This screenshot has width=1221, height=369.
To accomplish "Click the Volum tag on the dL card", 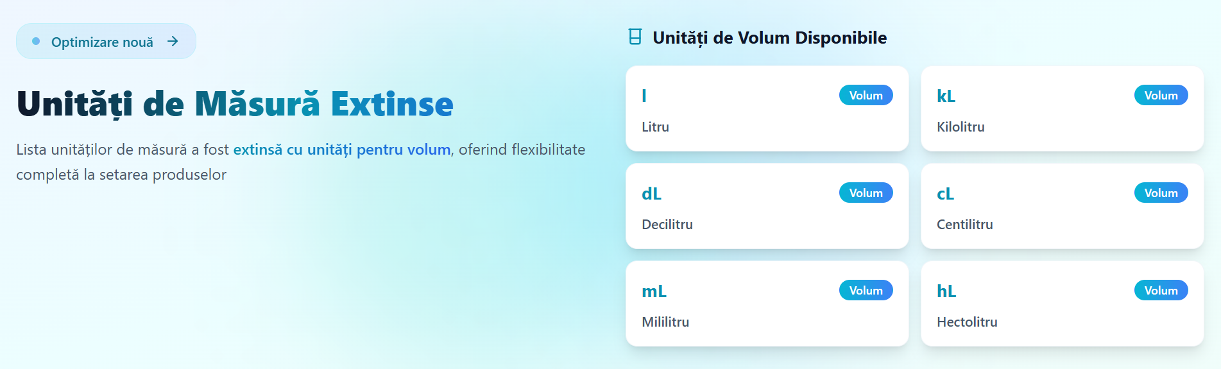I will click(866, 193).
